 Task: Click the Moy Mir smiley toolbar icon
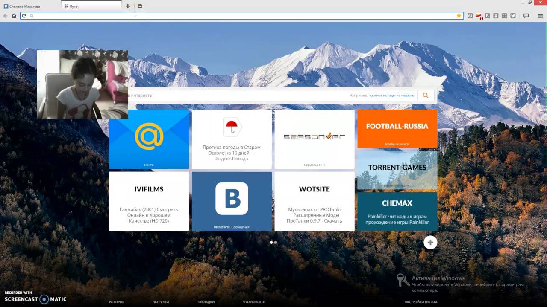(x=504, y=16)
